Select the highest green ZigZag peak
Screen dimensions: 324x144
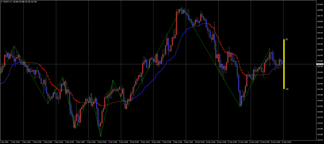coord(182,8)
